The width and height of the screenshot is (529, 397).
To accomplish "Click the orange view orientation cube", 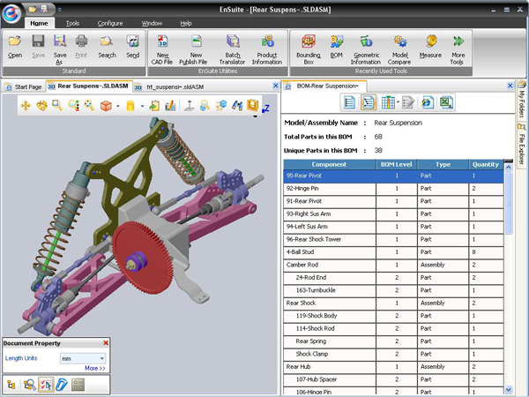I will coord(106,106).
